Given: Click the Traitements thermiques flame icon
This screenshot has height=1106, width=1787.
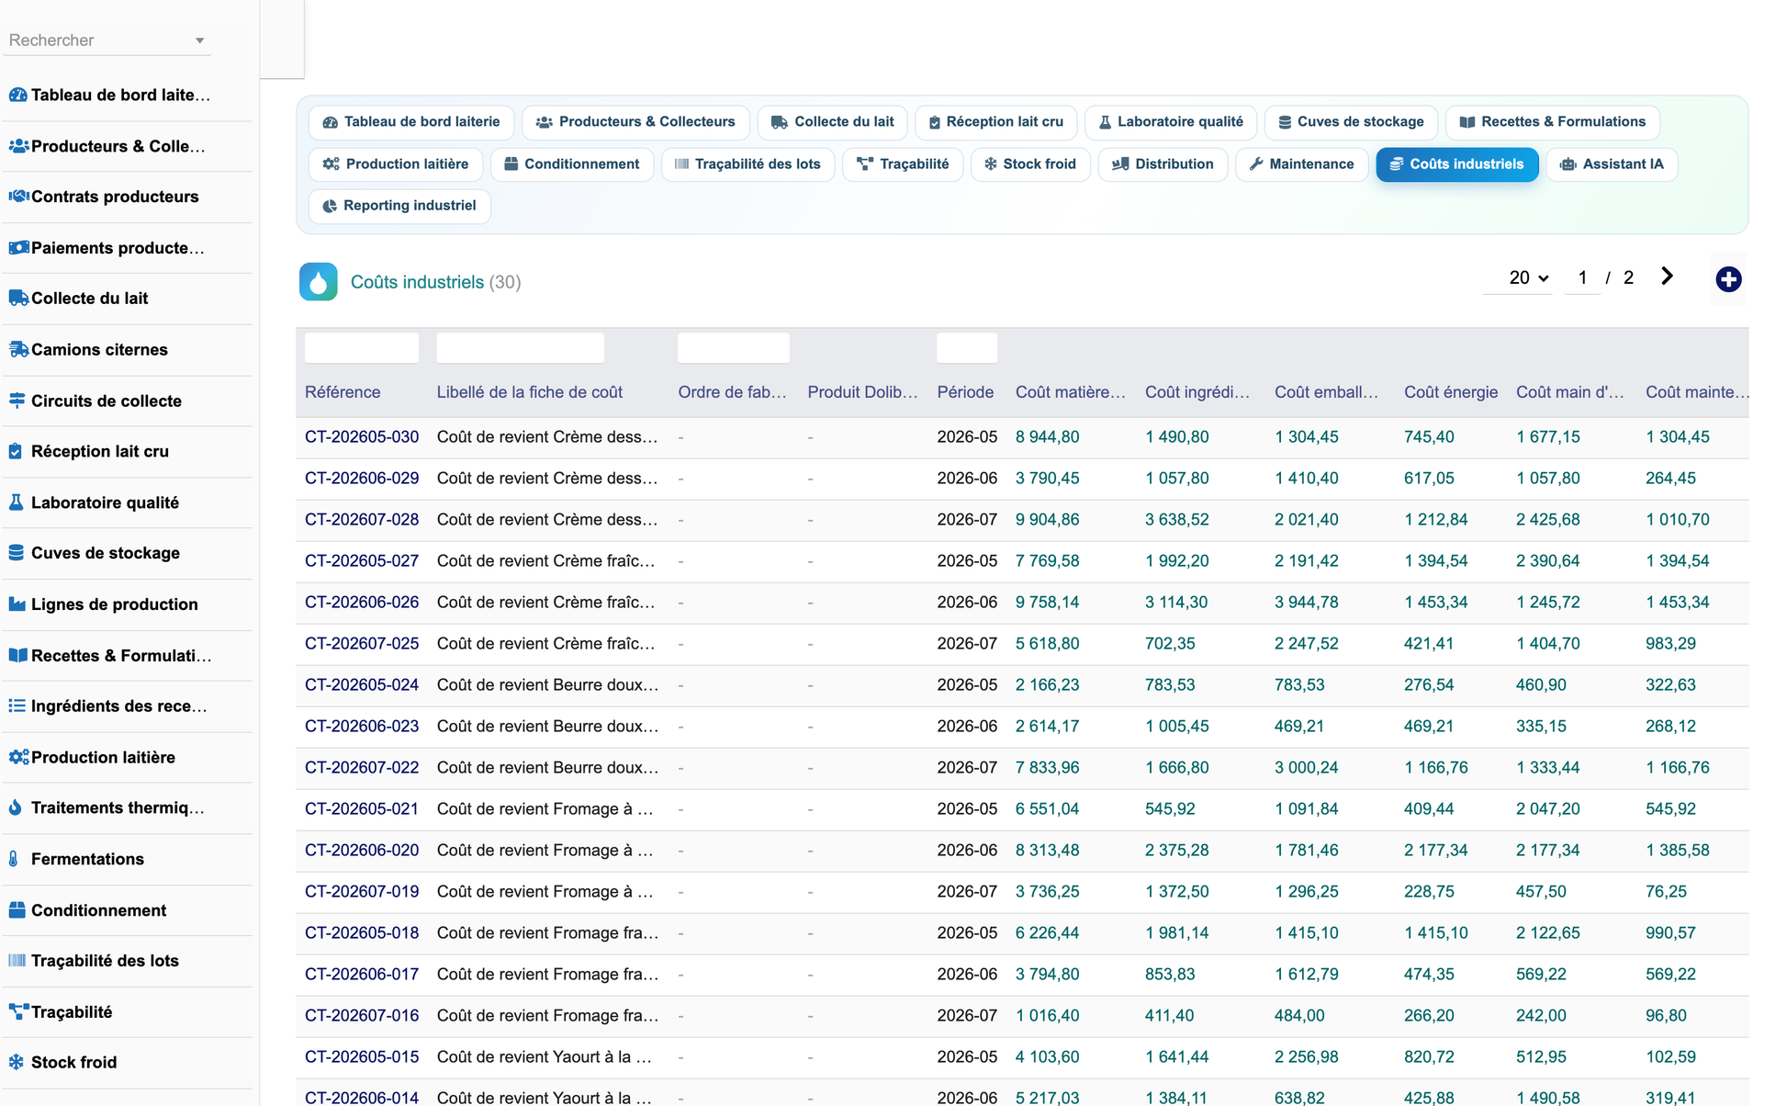Looking at the screenshot, I should coord(15,807).
